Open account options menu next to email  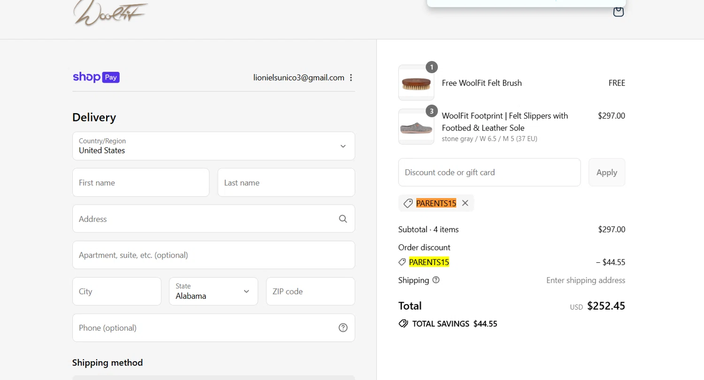click(351, 78)
